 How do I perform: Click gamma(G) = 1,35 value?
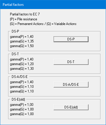click(22, 41)
